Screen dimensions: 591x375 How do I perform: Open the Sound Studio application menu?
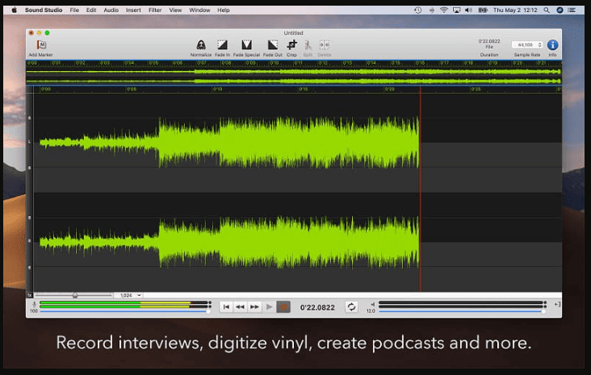pyautogui.click(x=44, y=10)
